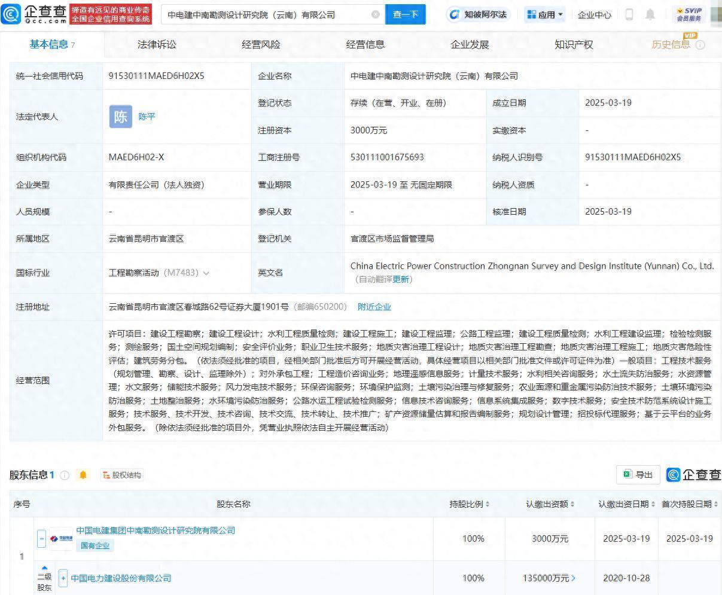Image resolution: width=722 pixels, height=595 pixels.
Task: Expand 中国电力建设股份有限公司 with plus icon
Action: (x=63, y=578)
